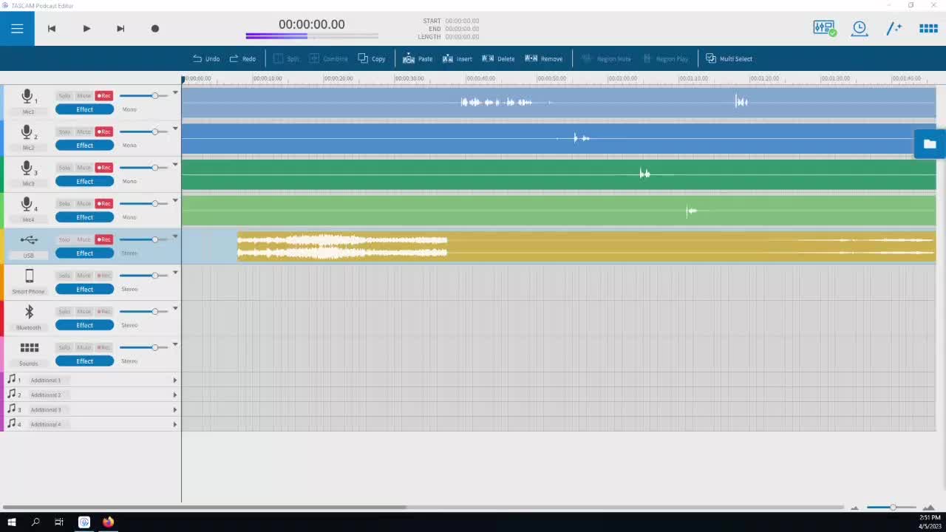946x532 pixels.
Task: Click the horizontal timeline scrollbar
Action: [x=205, y=507]
